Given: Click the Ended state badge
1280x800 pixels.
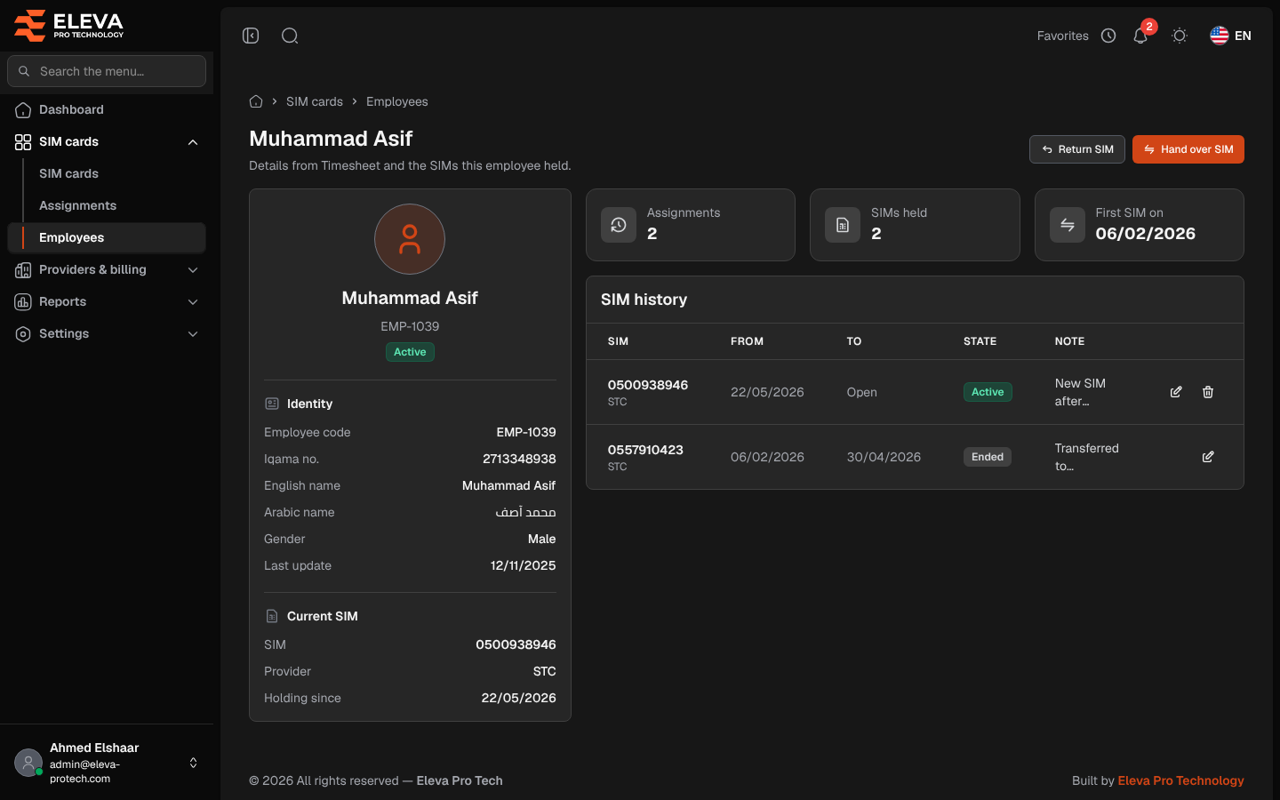Looking at the screenshot, I should tap(988, 457).
